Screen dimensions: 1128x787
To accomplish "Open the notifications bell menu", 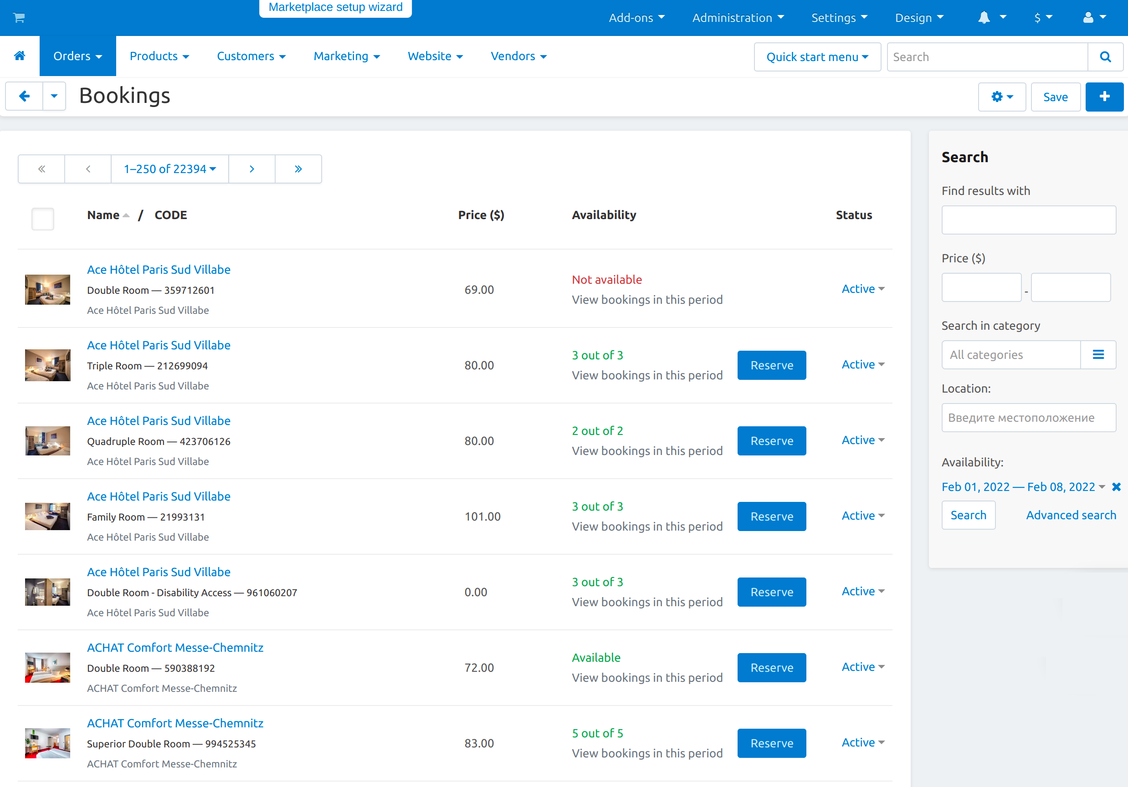I will point(991,18).
